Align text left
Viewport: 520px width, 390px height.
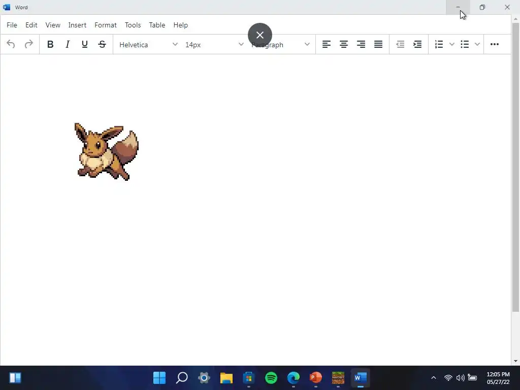pyautogui.click(x=327, y=44)
